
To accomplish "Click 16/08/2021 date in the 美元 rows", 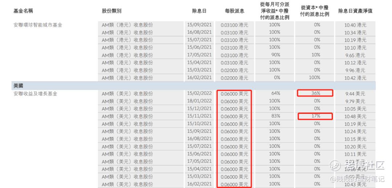I will click(x=199, y=138).
